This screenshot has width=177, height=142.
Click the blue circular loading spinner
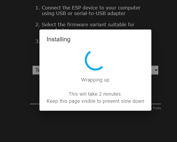point(94,61)
